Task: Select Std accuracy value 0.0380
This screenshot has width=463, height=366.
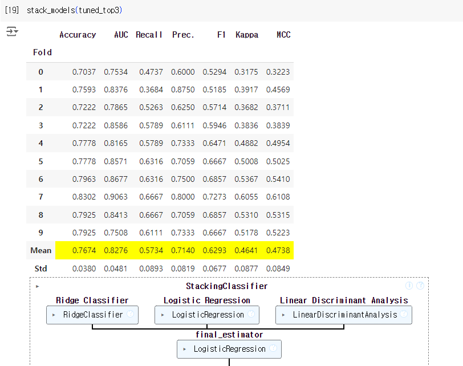Action: tap(84, 269)
